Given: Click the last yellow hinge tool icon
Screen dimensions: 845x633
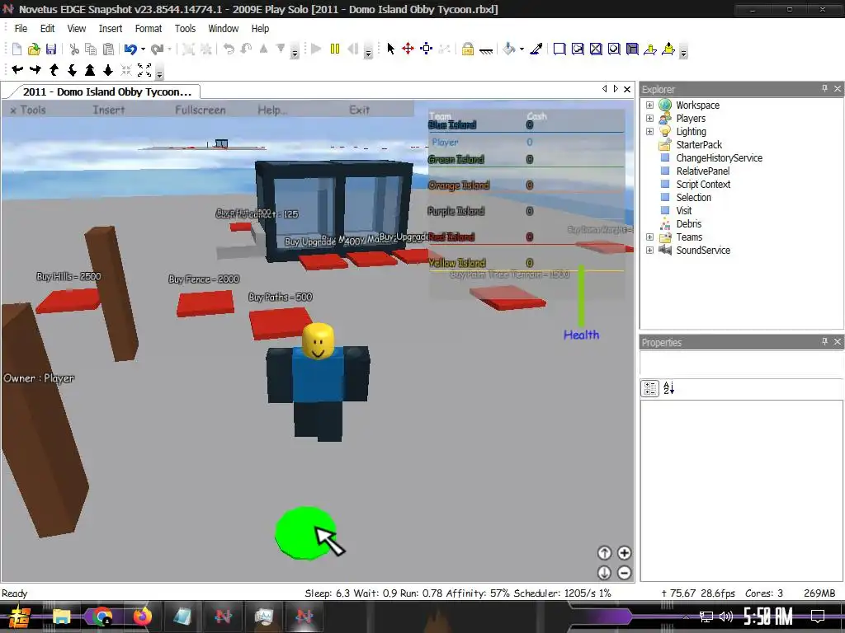Looking at the screenshot, I should (668, 49).
